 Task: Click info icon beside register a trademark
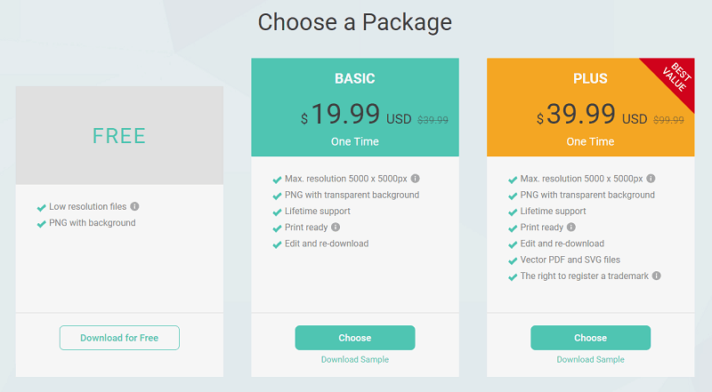pos(657,276)
